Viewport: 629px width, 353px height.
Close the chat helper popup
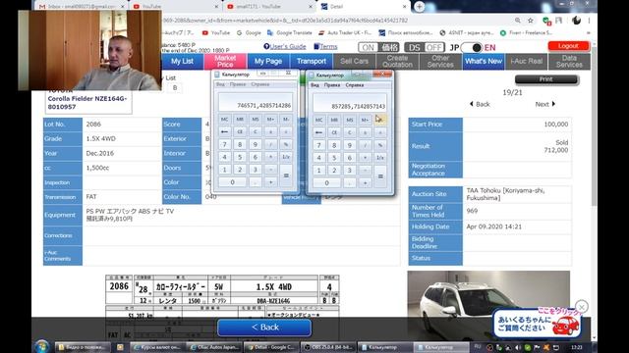click(582, 307)
